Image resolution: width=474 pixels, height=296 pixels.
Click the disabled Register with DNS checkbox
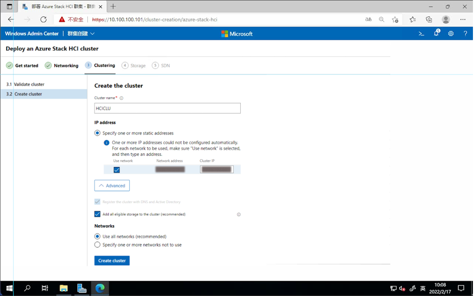[97, 202]
